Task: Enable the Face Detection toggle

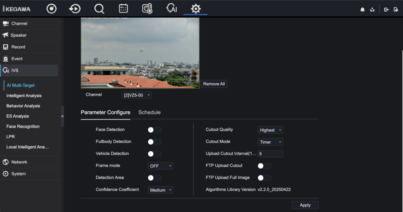Action: tap(154, 130)
